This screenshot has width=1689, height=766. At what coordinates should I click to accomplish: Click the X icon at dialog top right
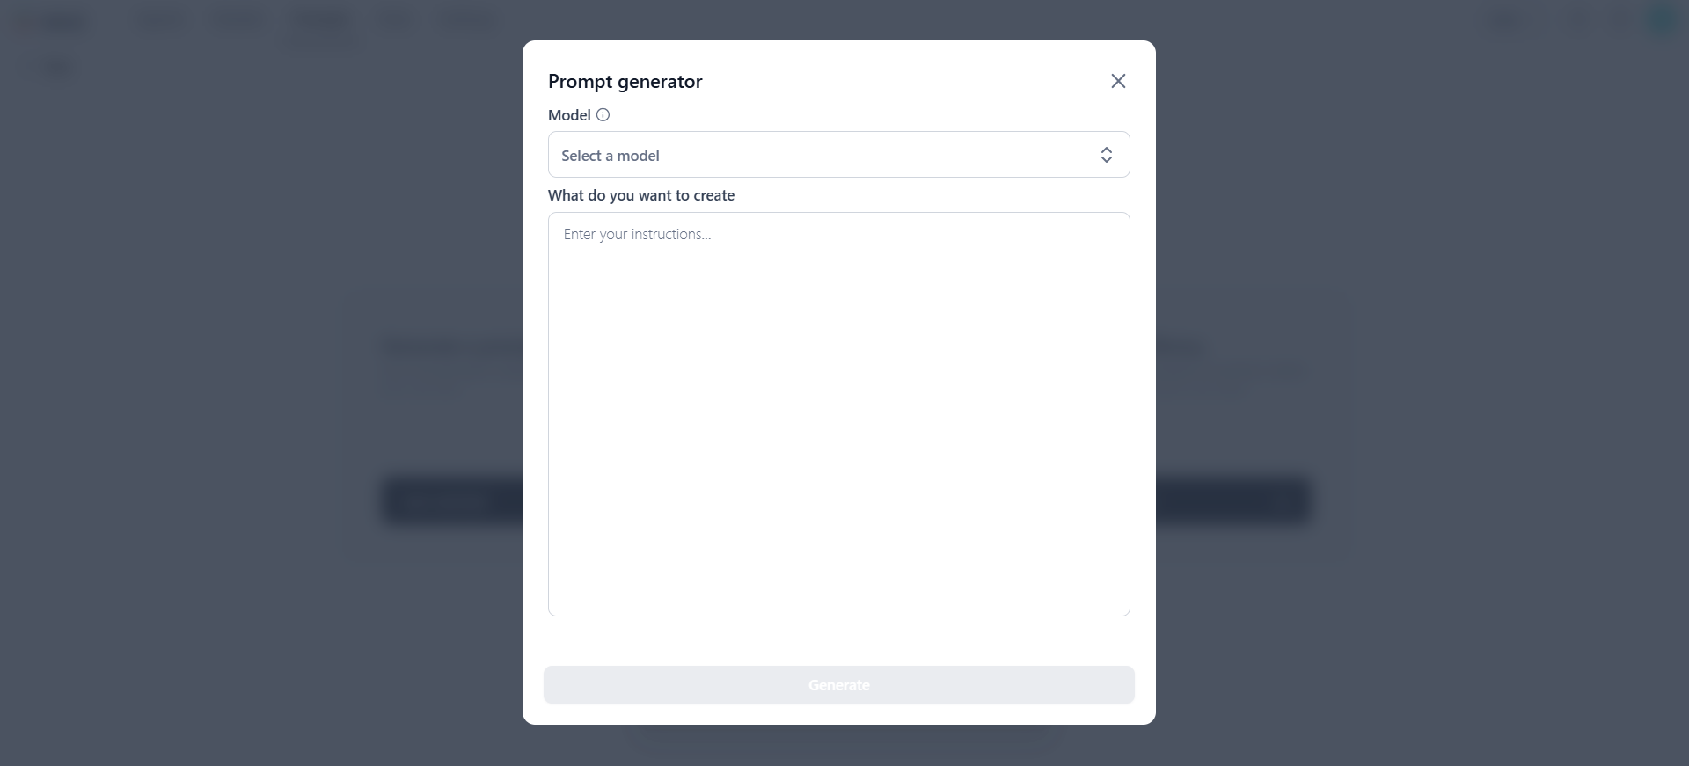(x=1118, y=81)
